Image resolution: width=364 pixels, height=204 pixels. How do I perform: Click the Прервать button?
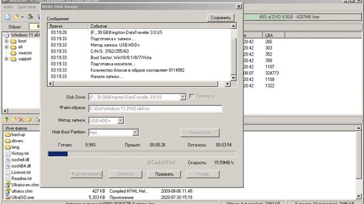(x=164, y=174)
